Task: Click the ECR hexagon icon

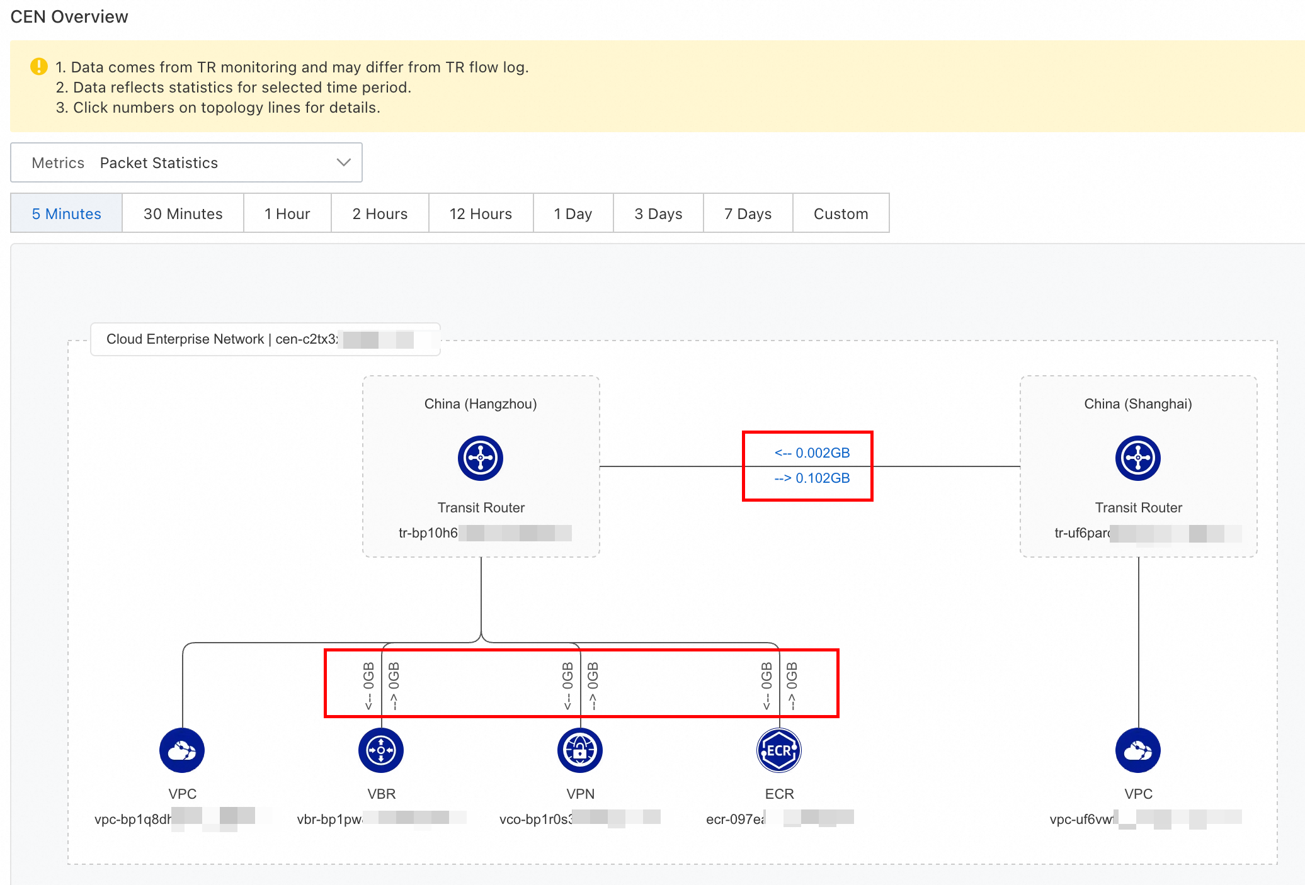Action: [x=779, y=750]
